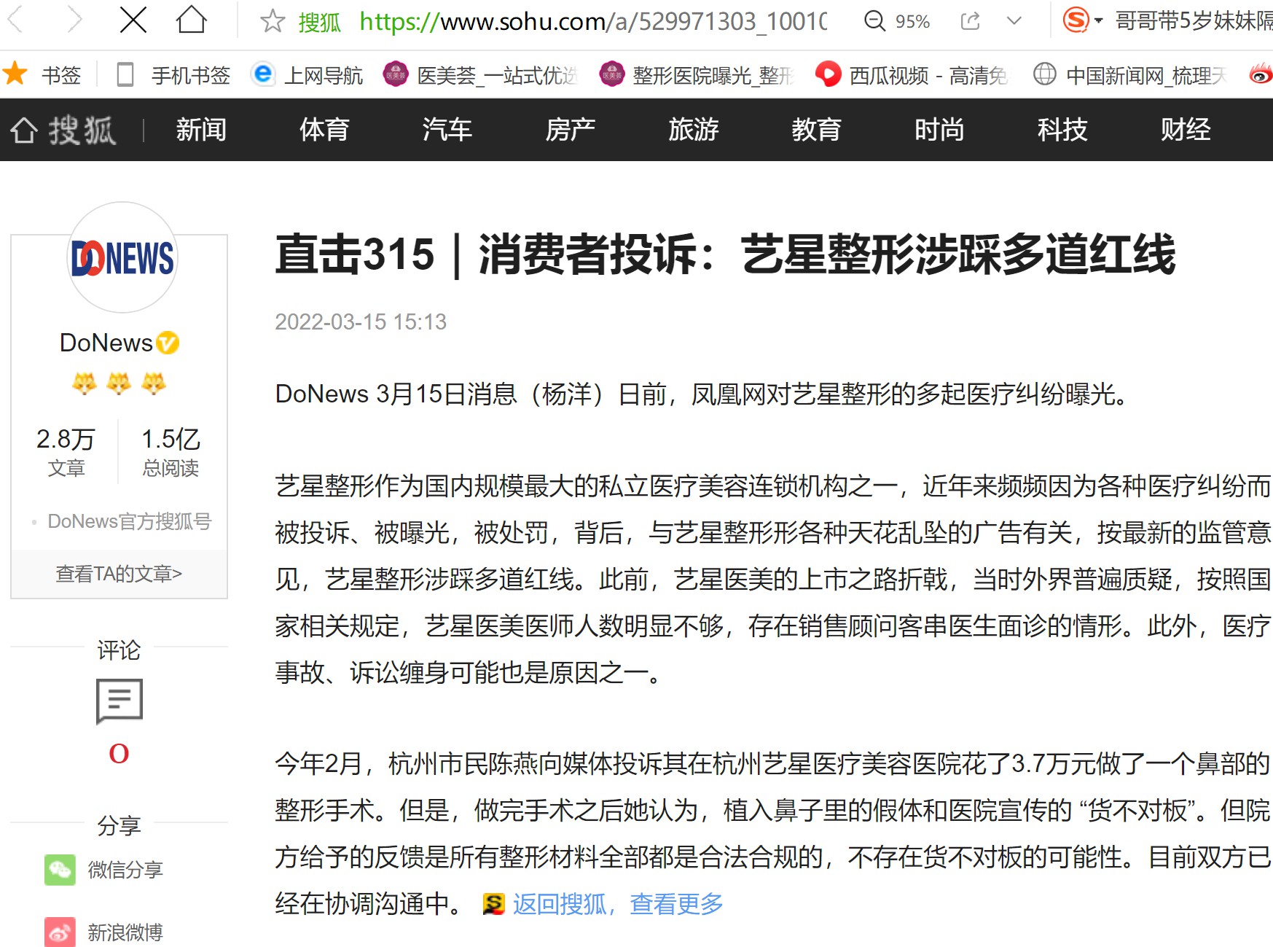Screen dimensions: 1273x947
Task: Open the 时尚 navigation tab
Action: point(940,130)
